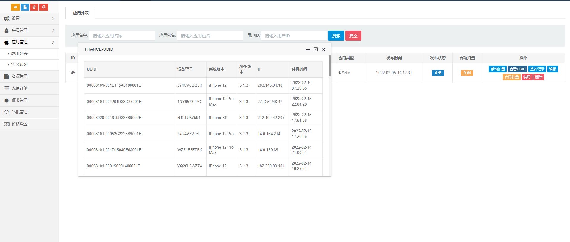
Task: Click the file icon beside 资源管理
Action: [x=7, y=76]
